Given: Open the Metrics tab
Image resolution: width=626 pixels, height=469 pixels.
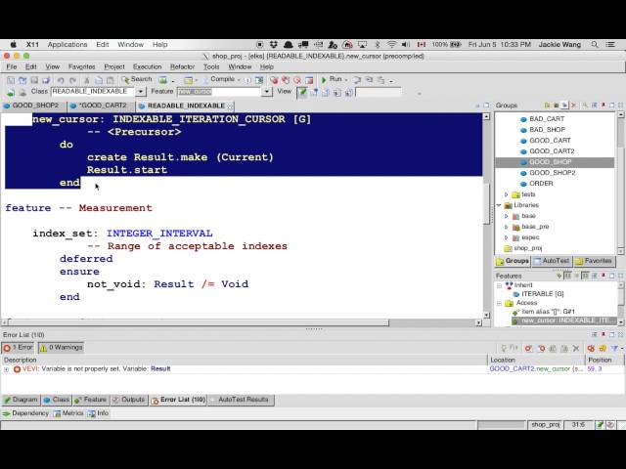Looking at the screenshot, I should click(69, 413).
